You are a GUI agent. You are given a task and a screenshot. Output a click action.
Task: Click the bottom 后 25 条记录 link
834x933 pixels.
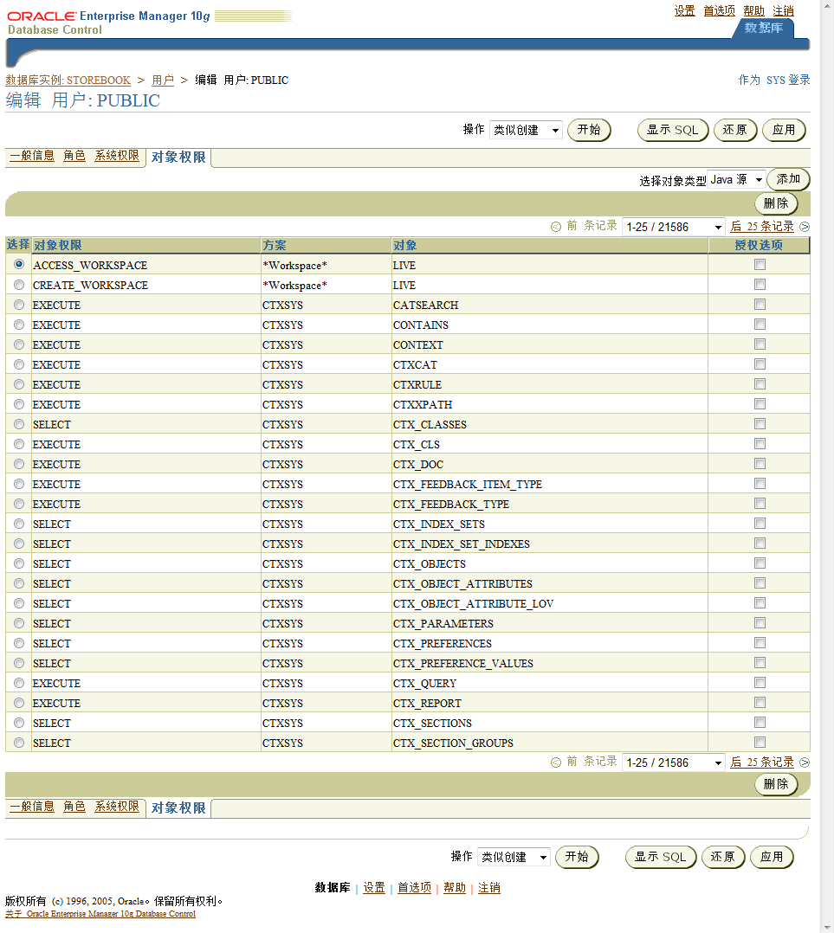[x=762, y=762]
